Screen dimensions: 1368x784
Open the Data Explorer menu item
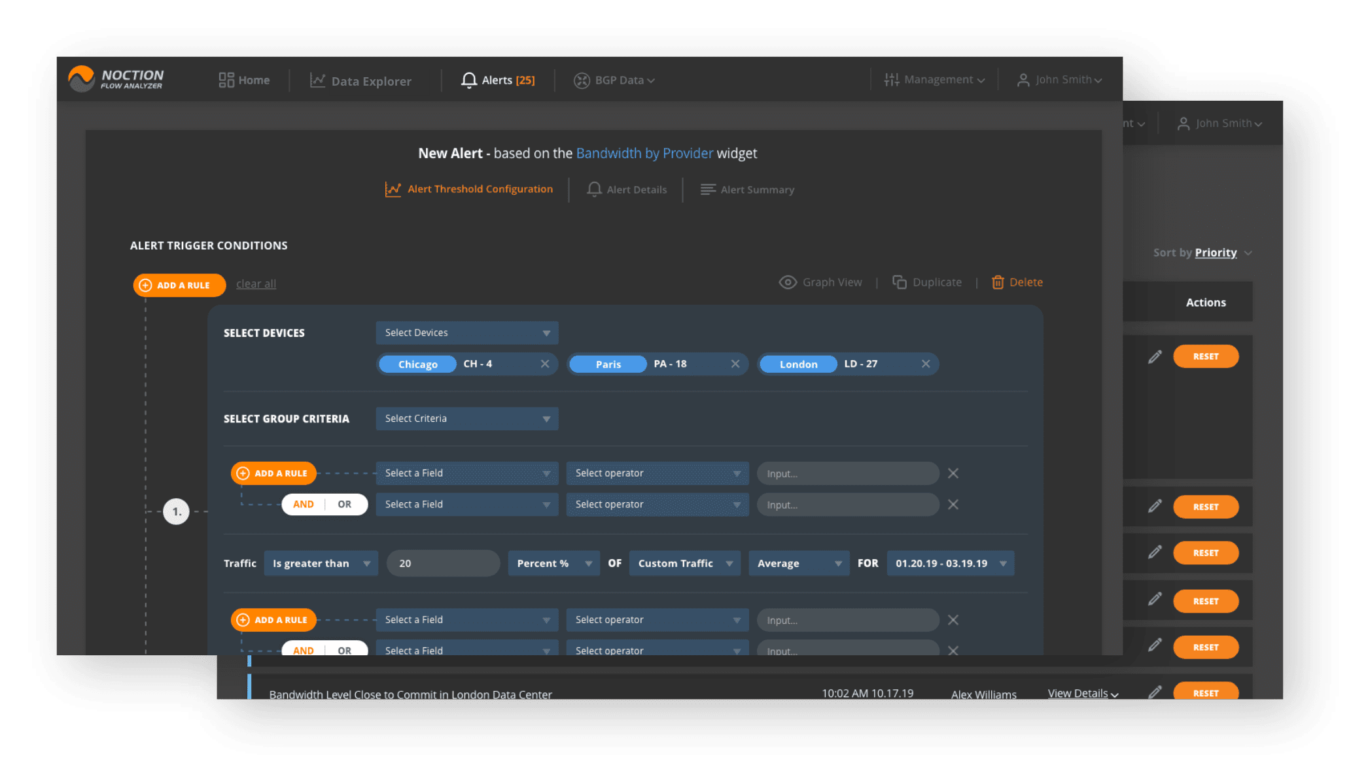tap(360, 81)
